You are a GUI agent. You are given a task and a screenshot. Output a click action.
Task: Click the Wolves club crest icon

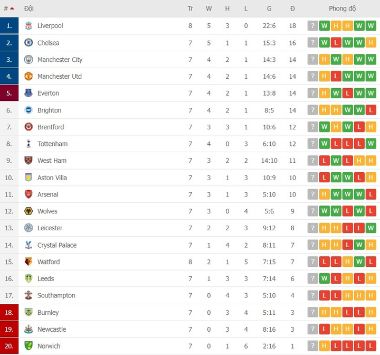28,211
